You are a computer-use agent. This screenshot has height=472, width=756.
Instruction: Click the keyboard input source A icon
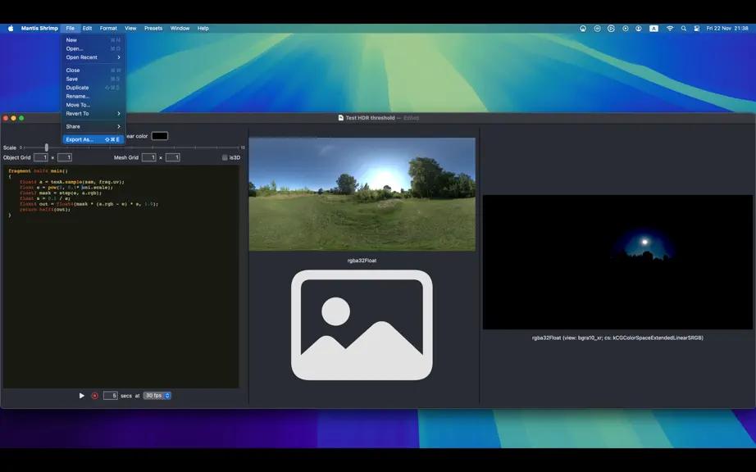point(654,29)
